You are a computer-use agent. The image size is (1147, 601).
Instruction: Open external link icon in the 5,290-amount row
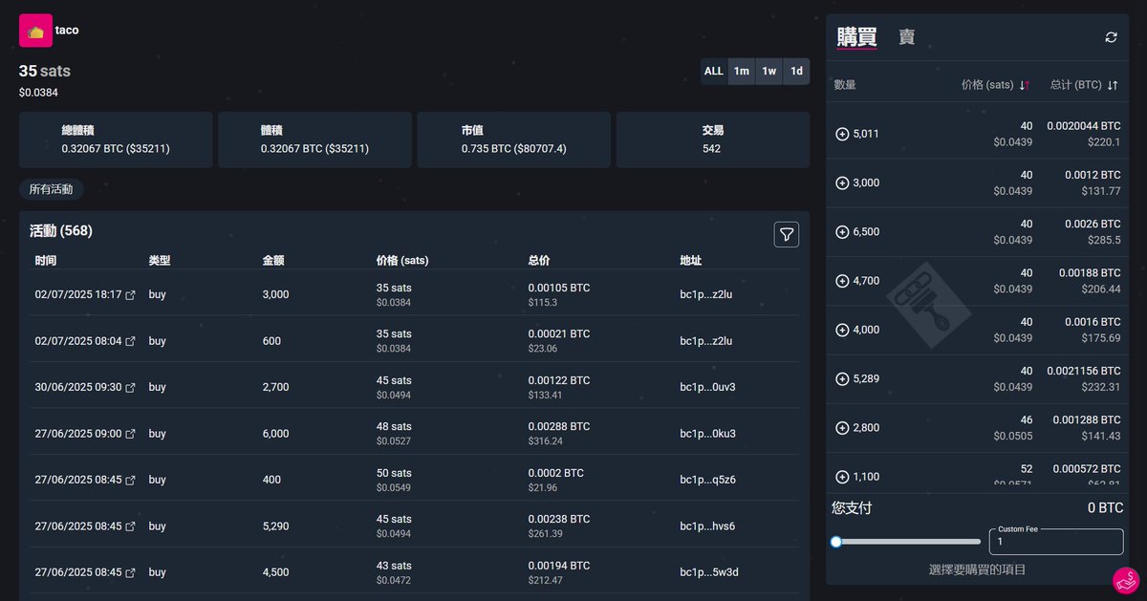point(131,526)
